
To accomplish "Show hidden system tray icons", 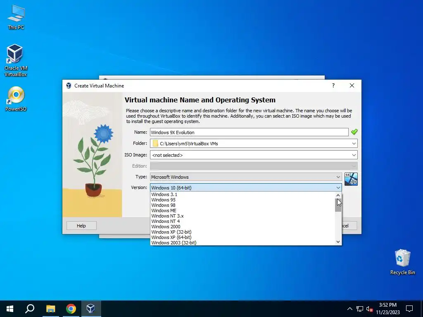I will click(349, 309).
